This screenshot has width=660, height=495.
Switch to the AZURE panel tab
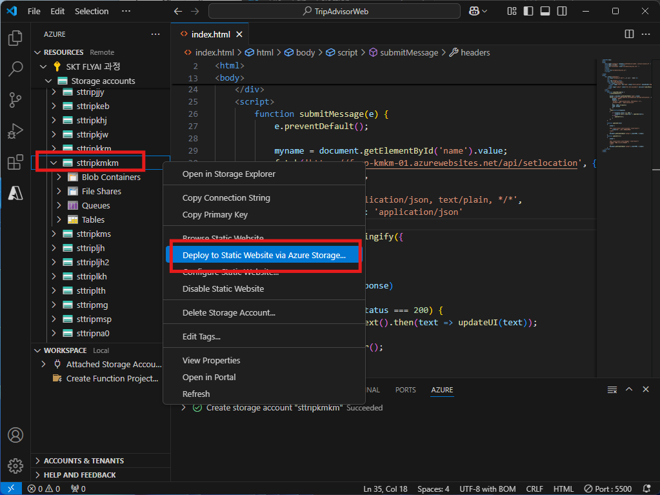pyautogui.click(x=442, y=390)
